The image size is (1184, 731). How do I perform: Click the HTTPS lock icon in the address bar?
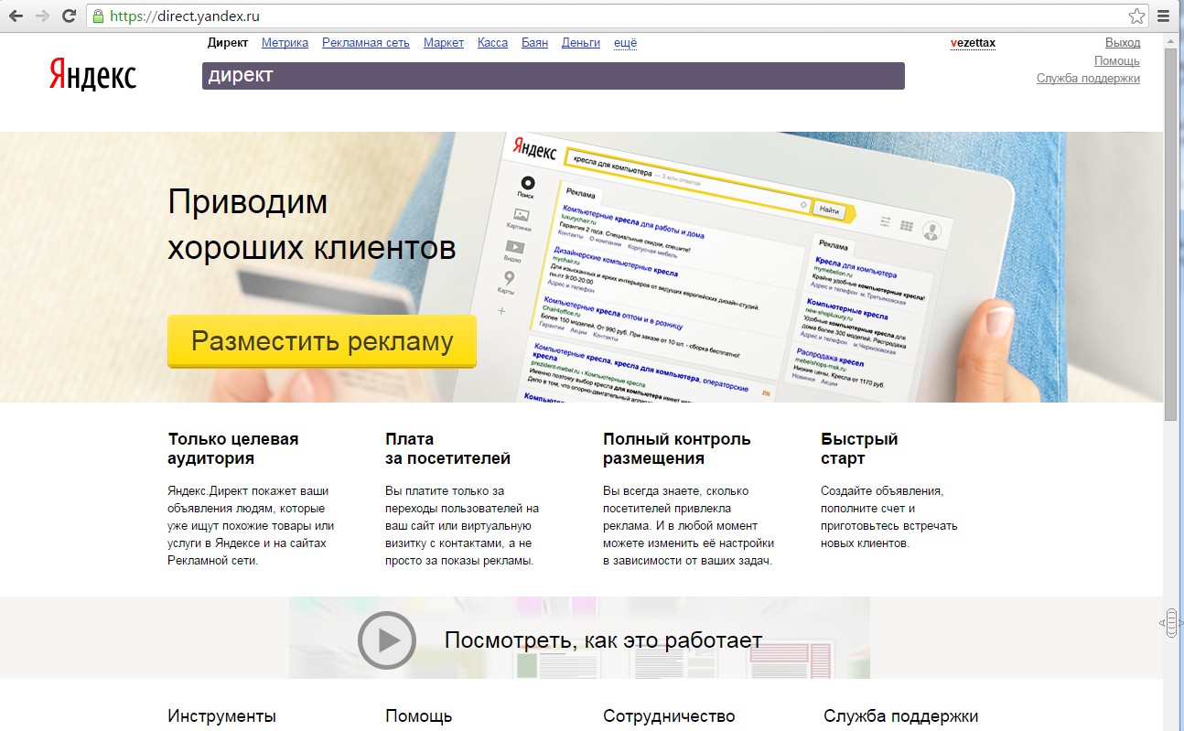99,15
